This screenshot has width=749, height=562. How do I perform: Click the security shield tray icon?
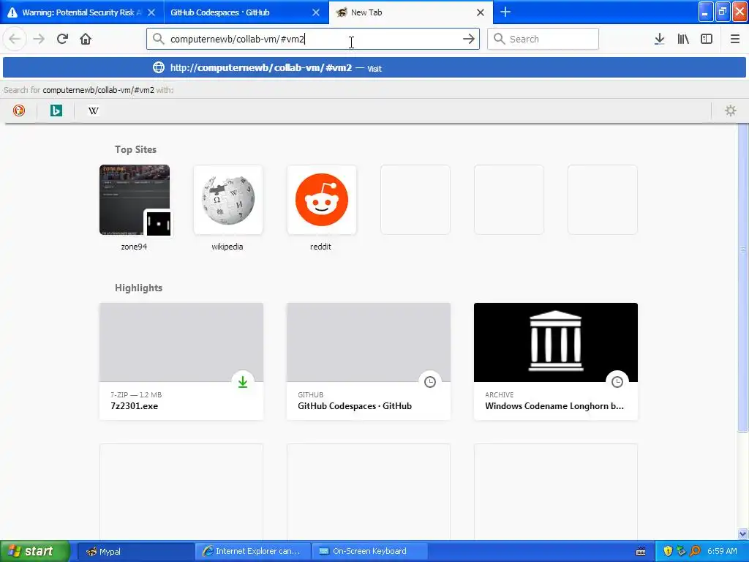pyautogui.click(x=668, y=551)
